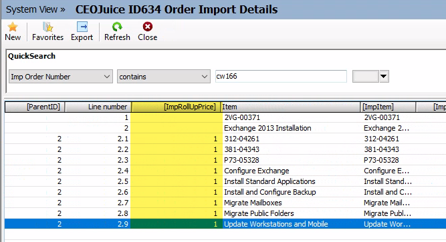Click the ImpItem cell 'Exchange 2...'
Viewport: 446px width, 242px height.
click(386, 128)
